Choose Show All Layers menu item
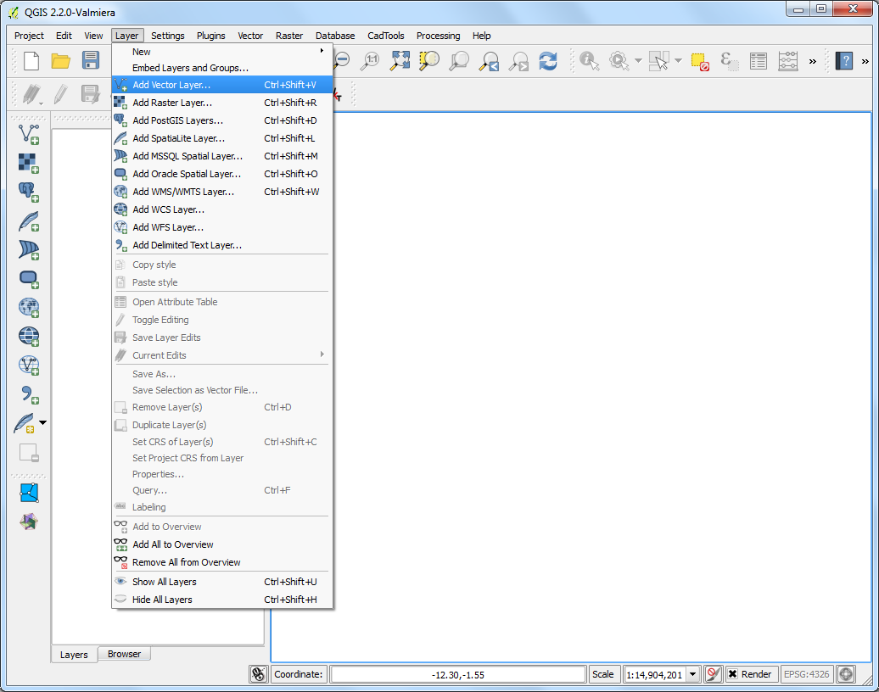 [x=222, y=582]
